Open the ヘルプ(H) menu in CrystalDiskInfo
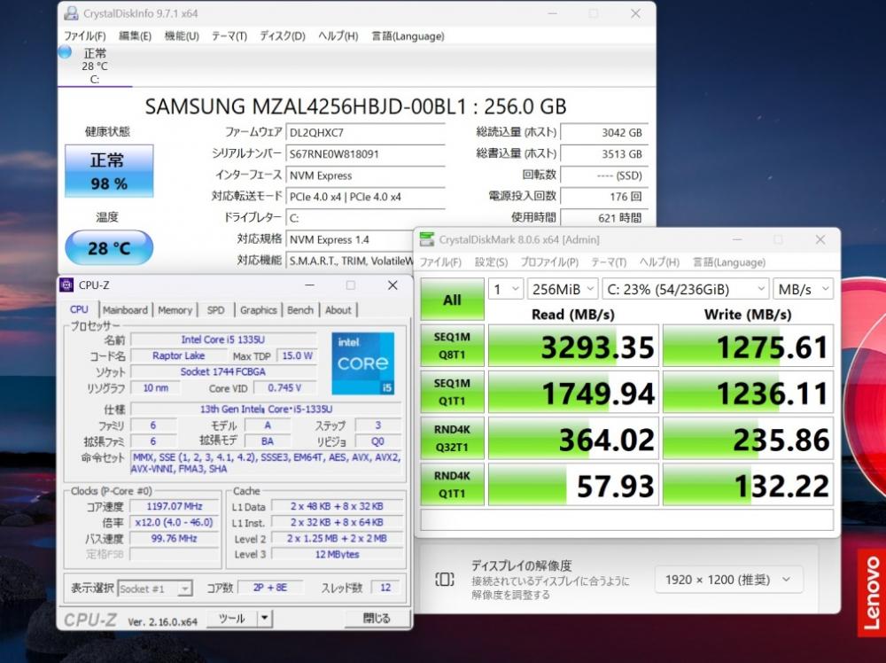The height and width of the screenshot is (663, 886). (x=338, y=36)
